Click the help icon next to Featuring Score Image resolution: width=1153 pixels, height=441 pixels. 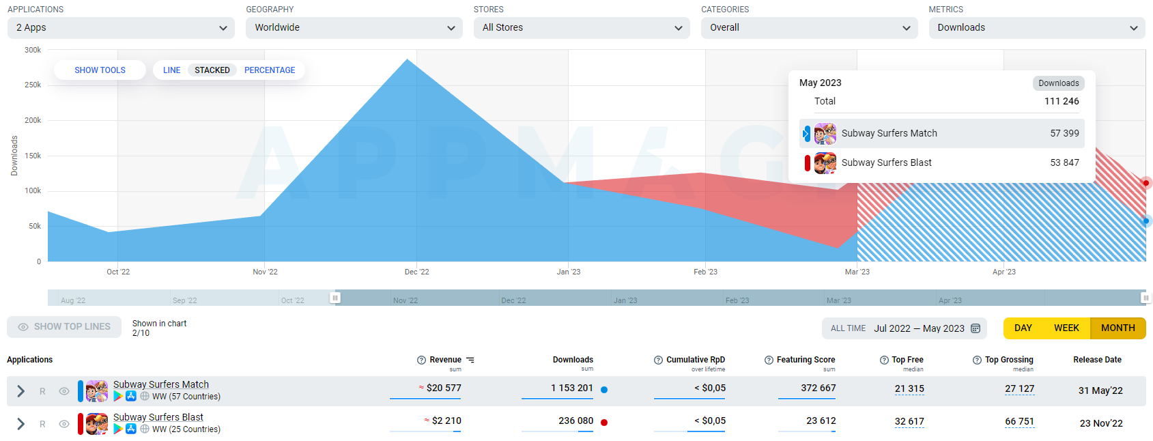(769, 360)
